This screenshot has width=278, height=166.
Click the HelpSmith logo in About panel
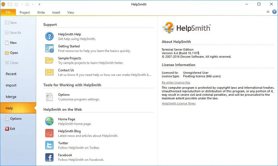pos(186,28)
